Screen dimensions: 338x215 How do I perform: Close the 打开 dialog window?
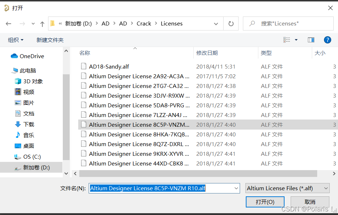click(x=330, y=8)
